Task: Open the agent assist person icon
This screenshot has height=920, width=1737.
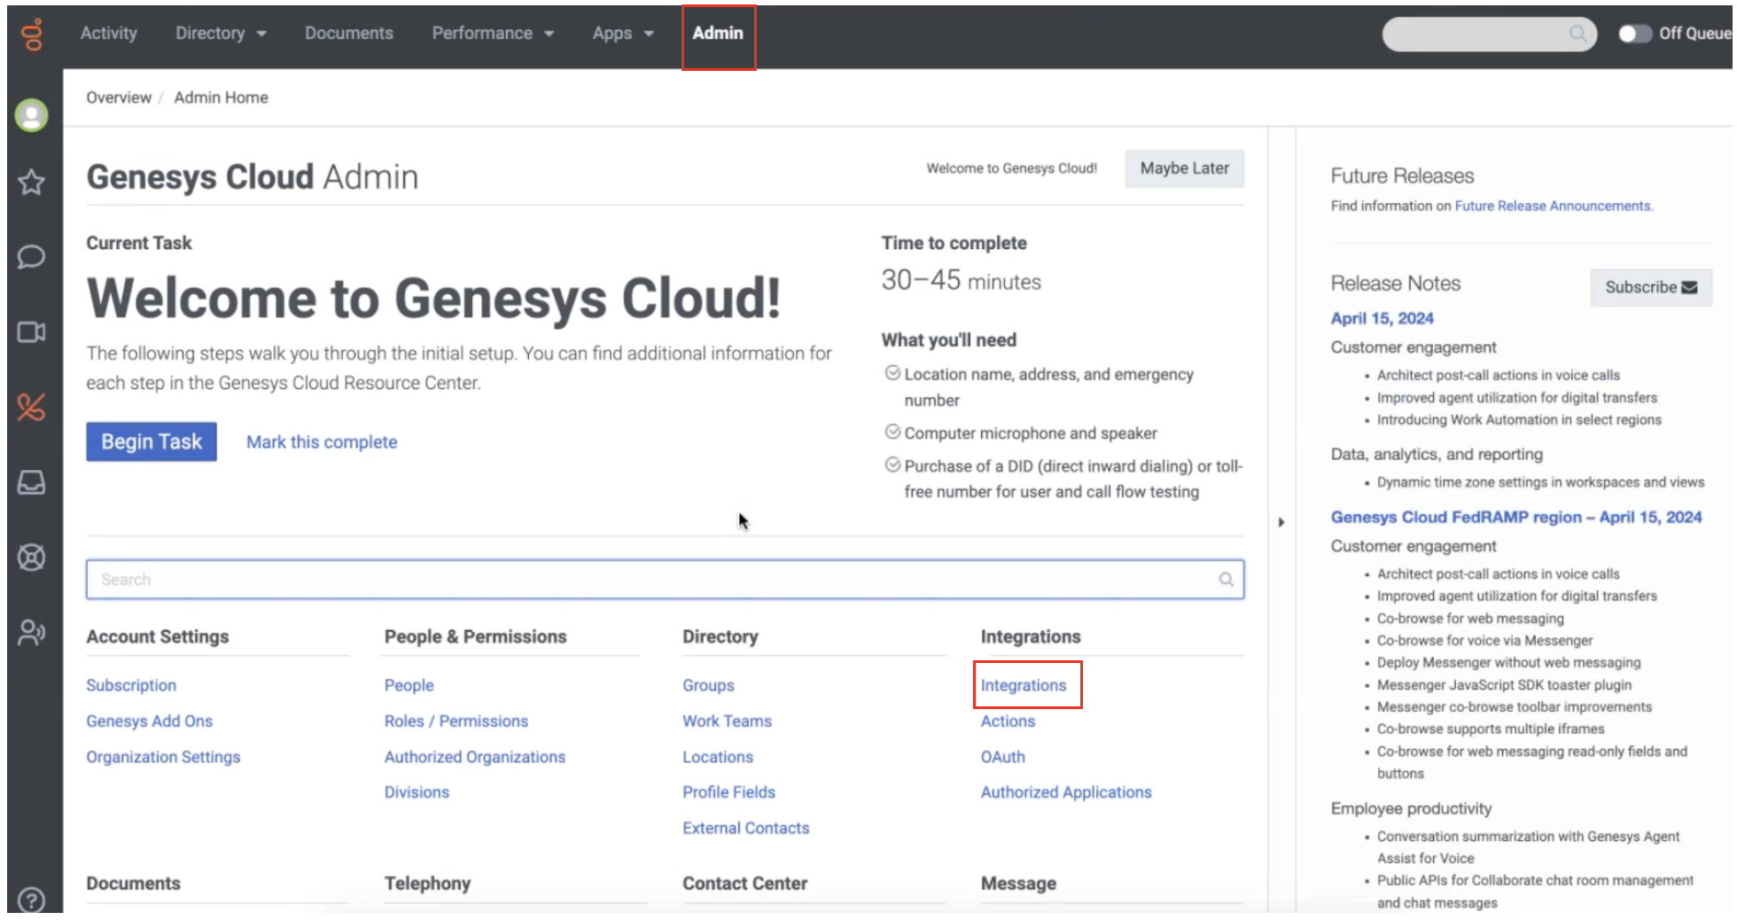Action: click(x=31, y=633)
